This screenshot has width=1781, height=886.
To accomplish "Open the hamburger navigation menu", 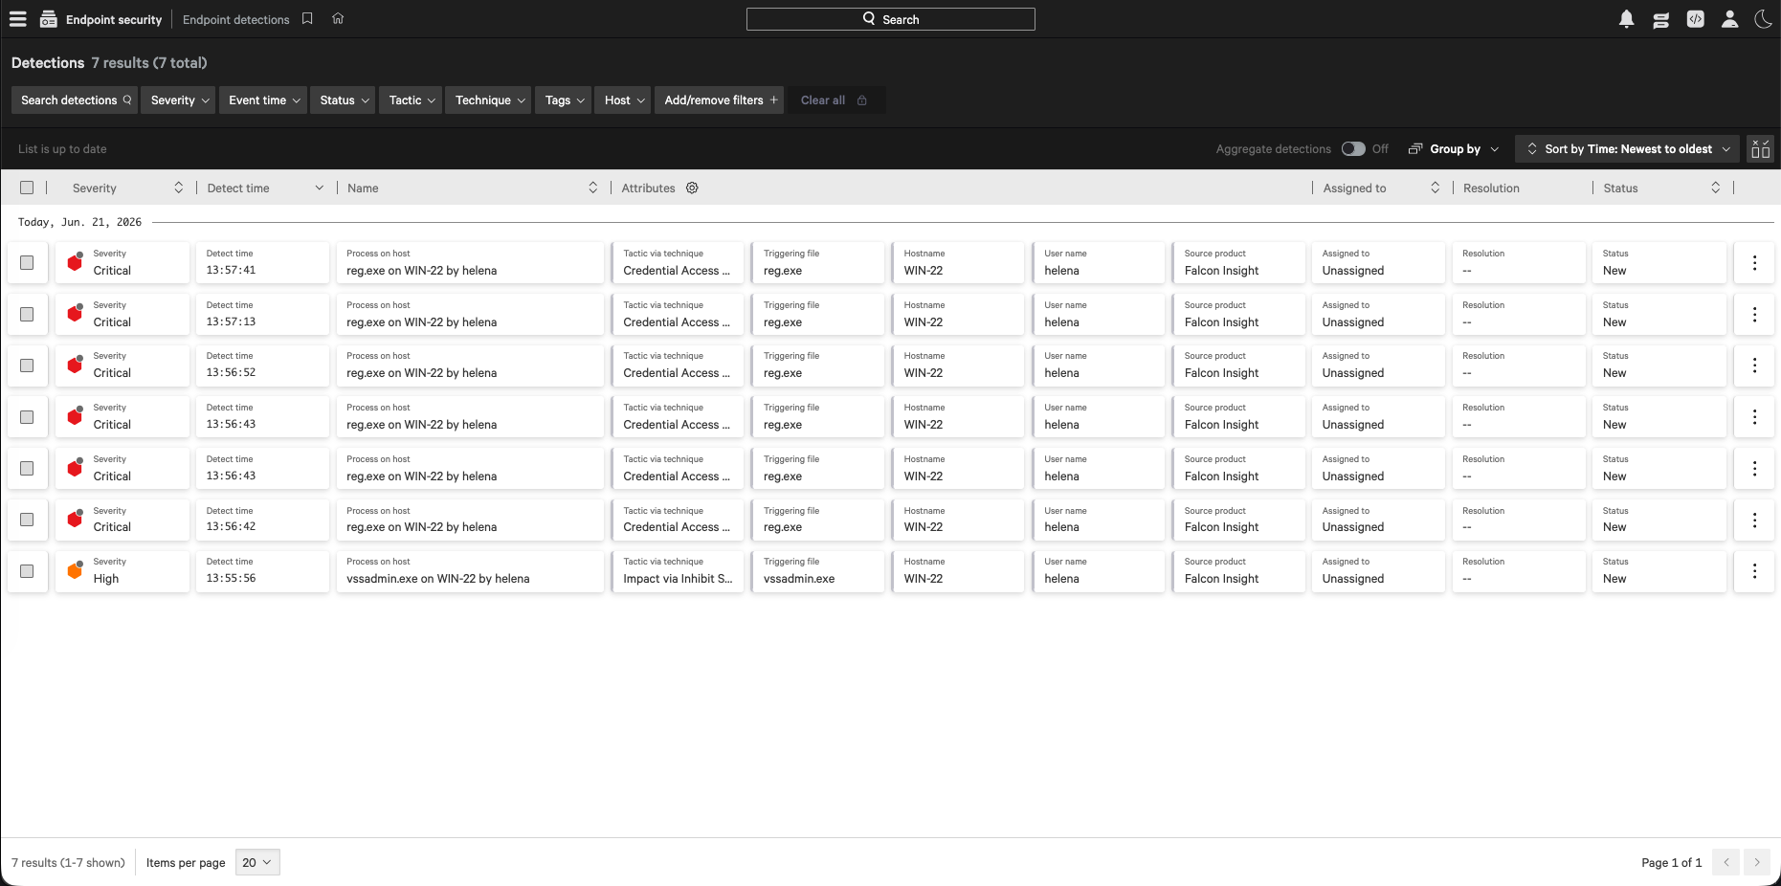I will [x=17, y=19].
